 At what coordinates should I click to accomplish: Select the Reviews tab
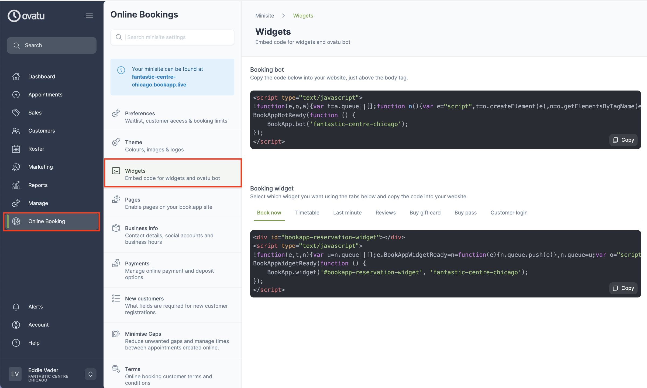point(386,213)
